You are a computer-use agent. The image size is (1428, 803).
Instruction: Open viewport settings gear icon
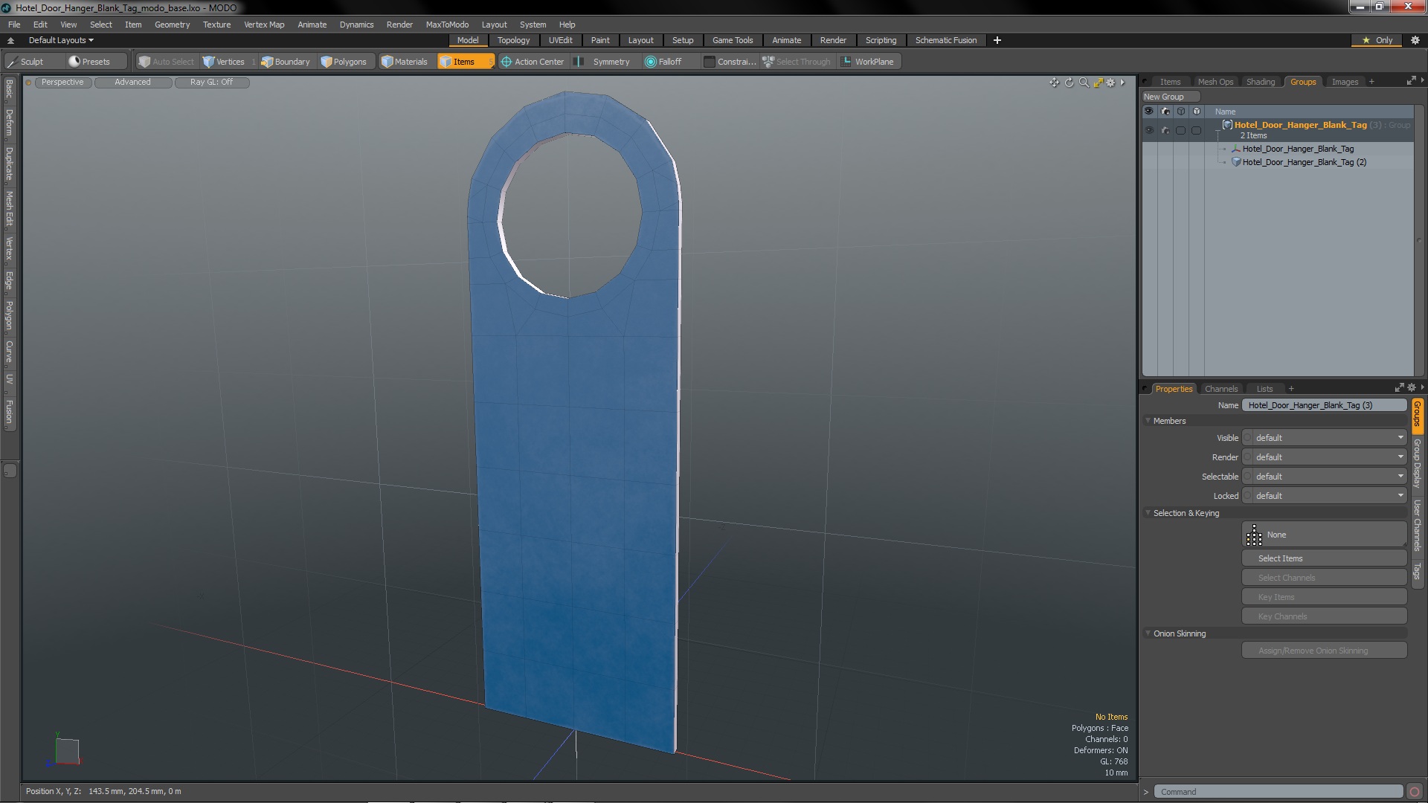pos(1110,83)
